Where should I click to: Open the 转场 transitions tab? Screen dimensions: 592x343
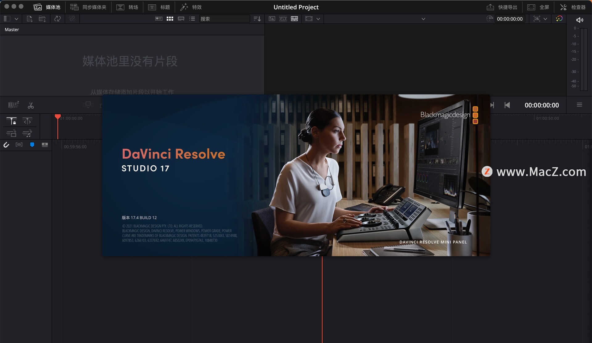[127, 7]
